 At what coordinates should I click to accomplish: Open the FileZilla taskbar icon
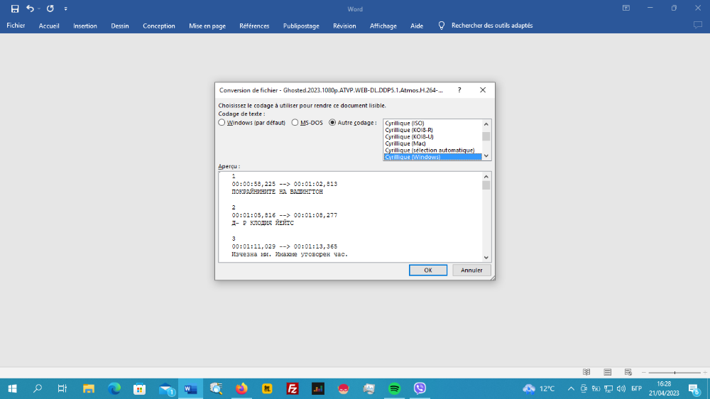pos(293,388)
